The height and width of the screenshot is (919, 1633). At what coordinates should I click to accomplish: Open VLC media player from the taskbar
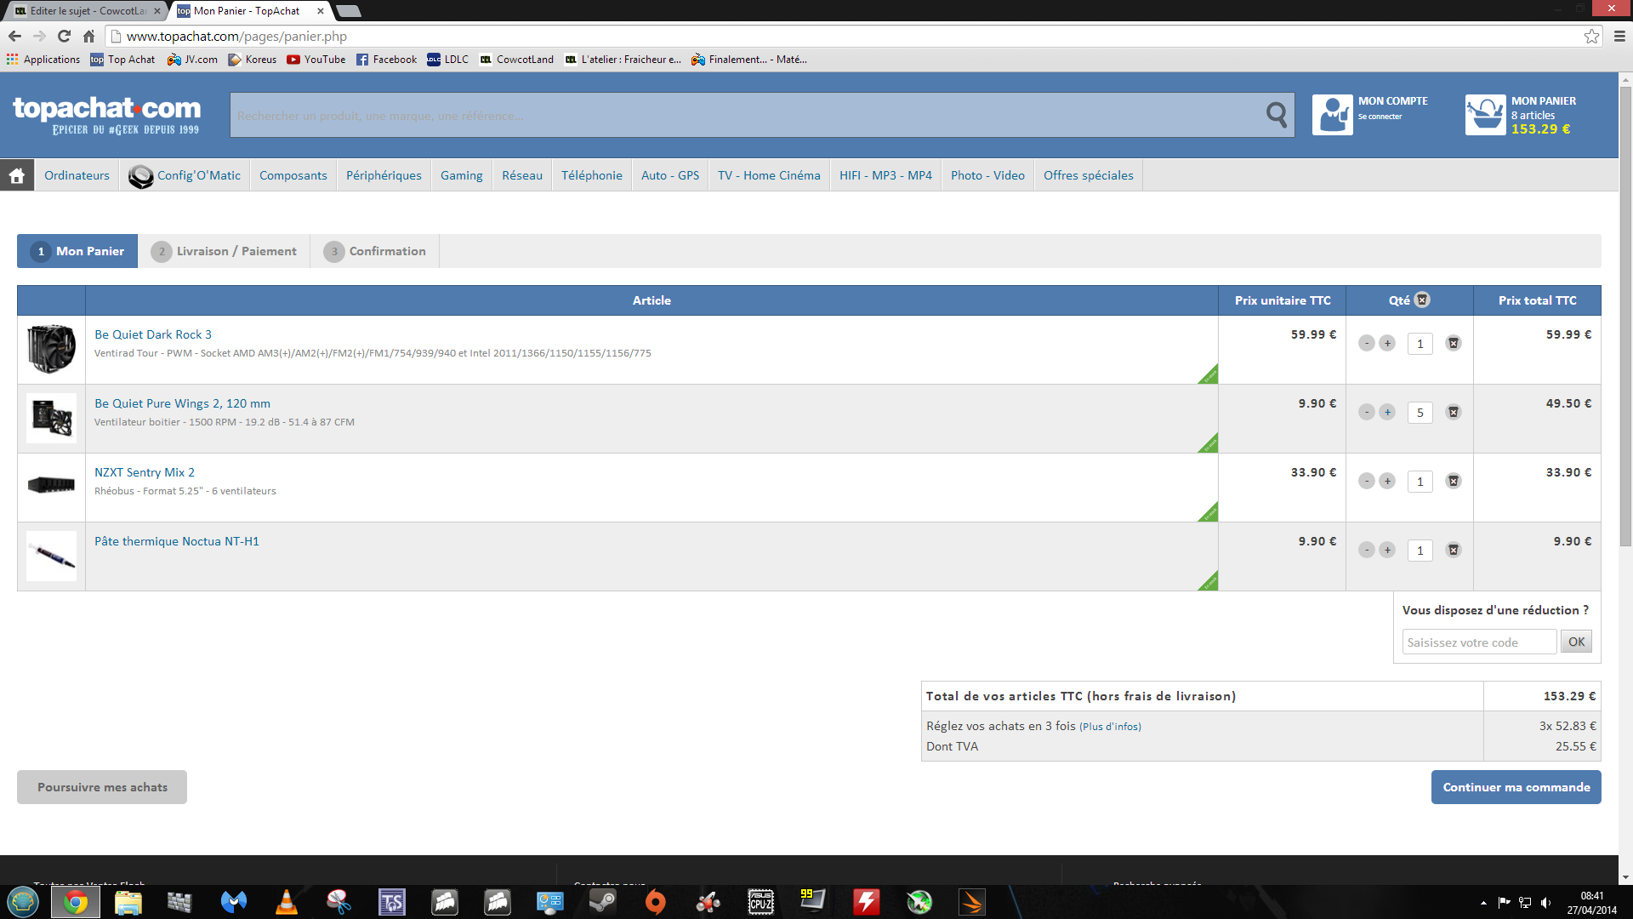(x=287, y=902)
